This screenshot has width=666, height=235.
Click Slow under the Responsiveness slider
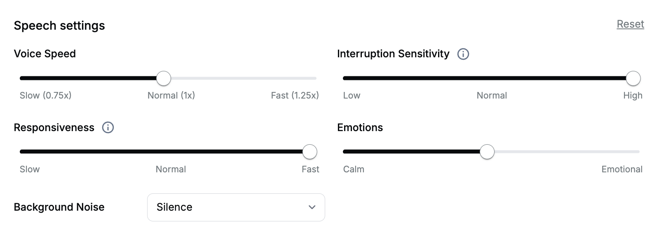[30, 169]
